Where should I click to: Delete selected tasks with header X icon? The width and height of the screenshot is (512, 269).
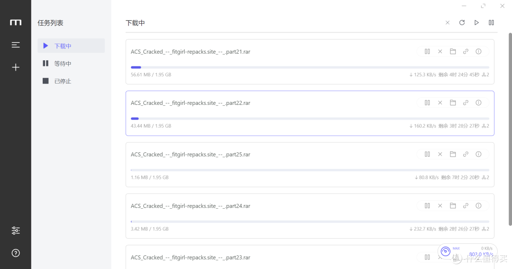coord(448,23)
